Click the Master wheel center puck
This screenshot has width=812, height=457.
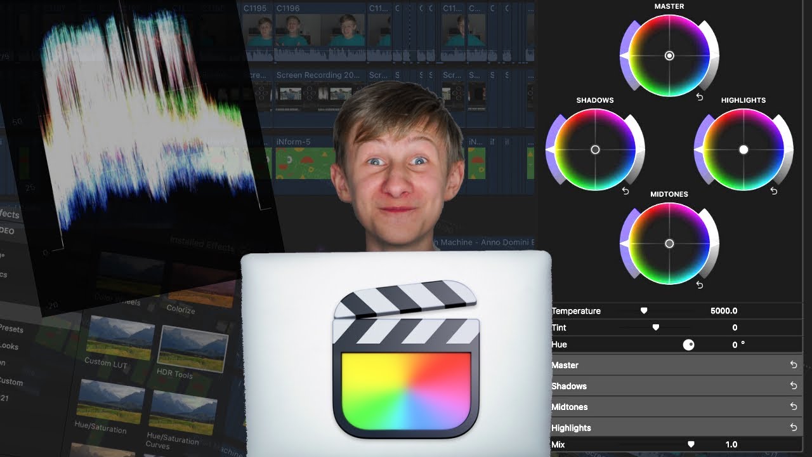pos(669,56)
